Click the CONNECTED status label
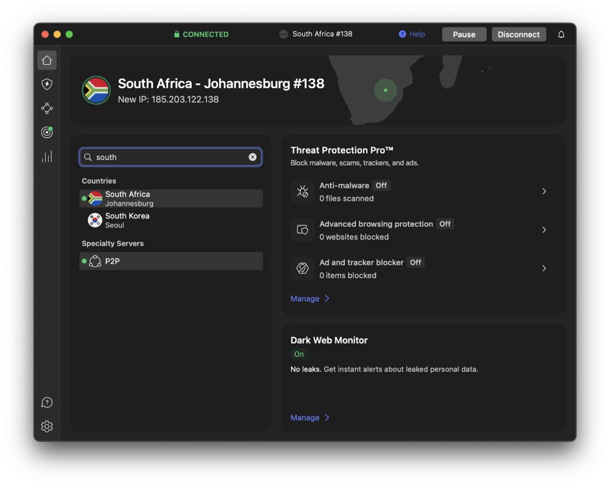This screenshot has height=486, width=610. pos(206,34)
